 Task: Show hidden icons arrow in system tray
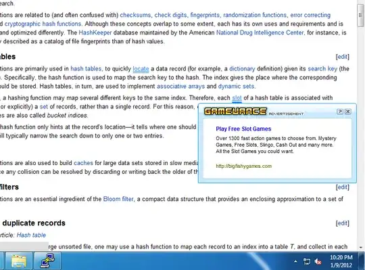tap(295, 262)
